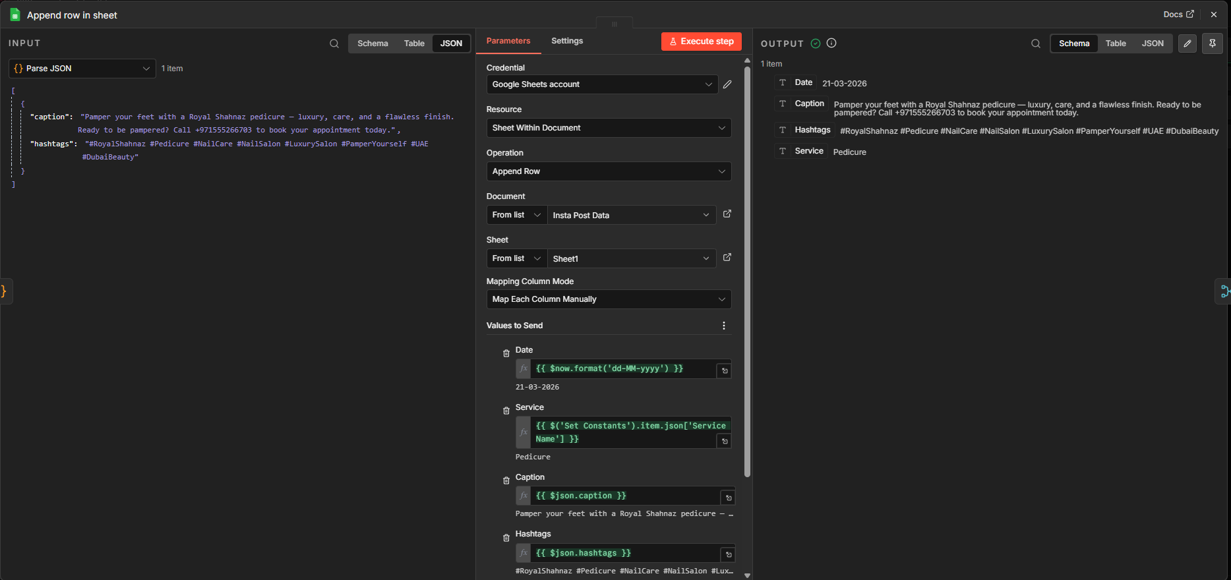This screenshot has width=1231, height=580.
Task: Delete the Caption field with trash icon
Action: tap(506, 480)
